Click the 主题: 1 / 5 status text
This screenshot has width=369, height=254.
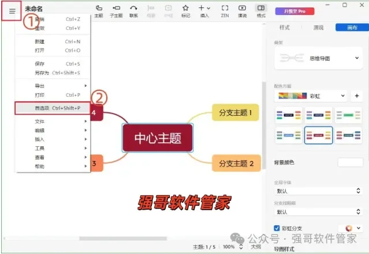[x=204, y=247]
